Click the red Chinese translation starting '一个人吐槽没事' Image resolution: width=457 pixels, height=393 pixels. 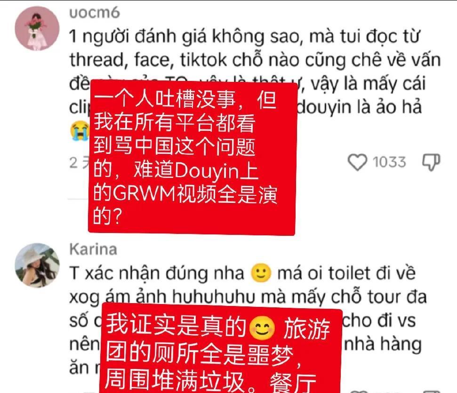[192, 157]
